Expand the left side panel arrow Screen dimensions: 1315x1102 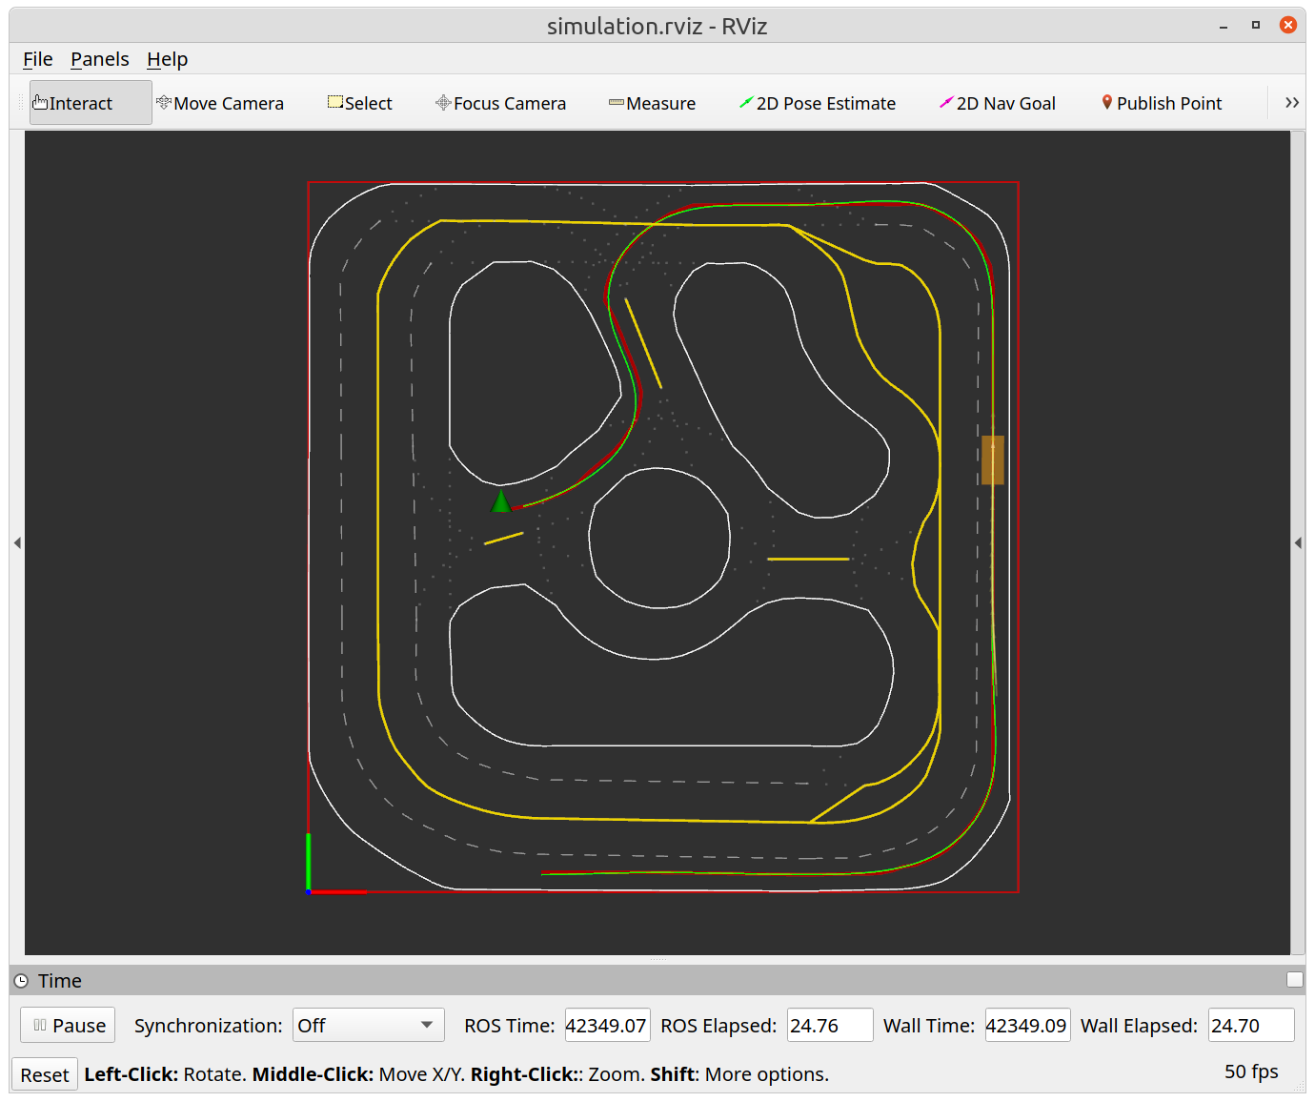[x=17, y=542]
